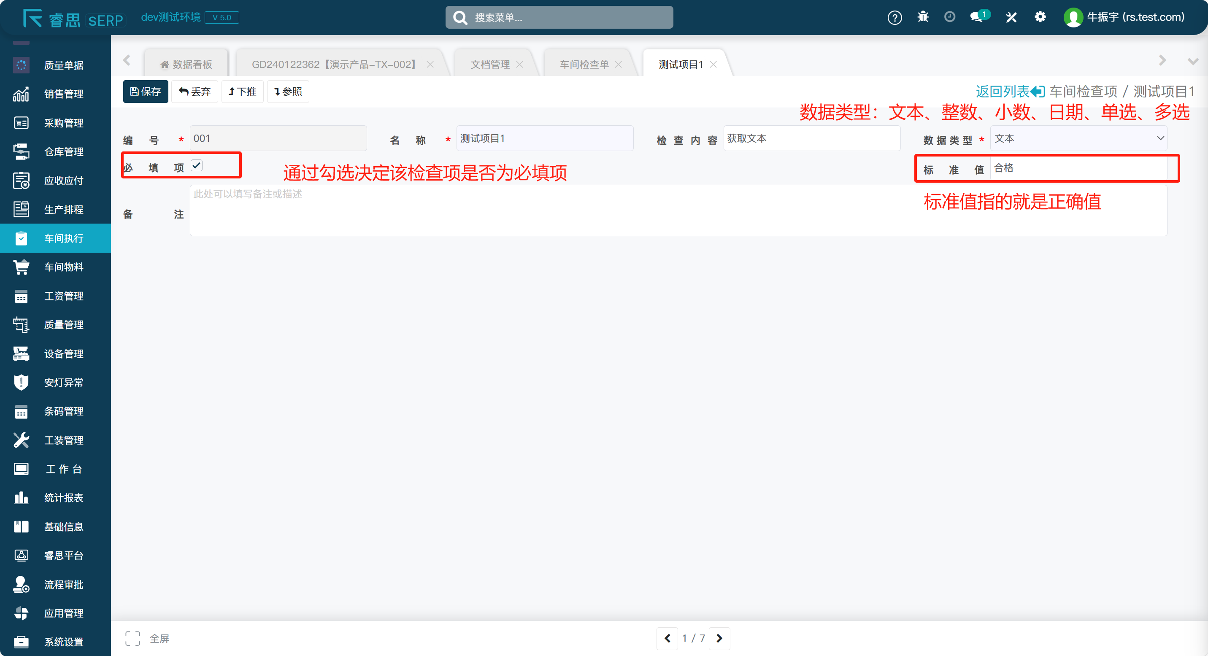Screen dimensions: 1208x656
Task: Click the crossed tools icon in header
Action: click(1011, 17)
